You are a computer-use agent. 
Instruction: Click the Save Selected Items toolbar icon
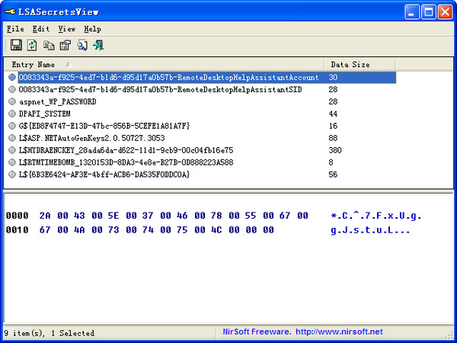coord(16,45)
